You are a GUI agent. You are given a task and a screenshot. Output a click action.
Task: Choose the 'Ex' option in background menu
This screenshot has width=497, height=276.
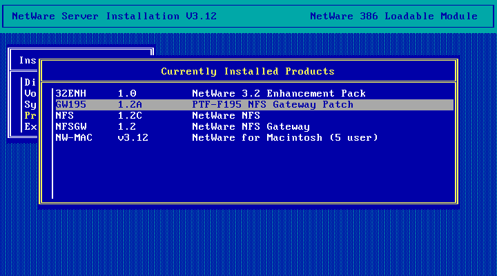click(x=30, y=127)
